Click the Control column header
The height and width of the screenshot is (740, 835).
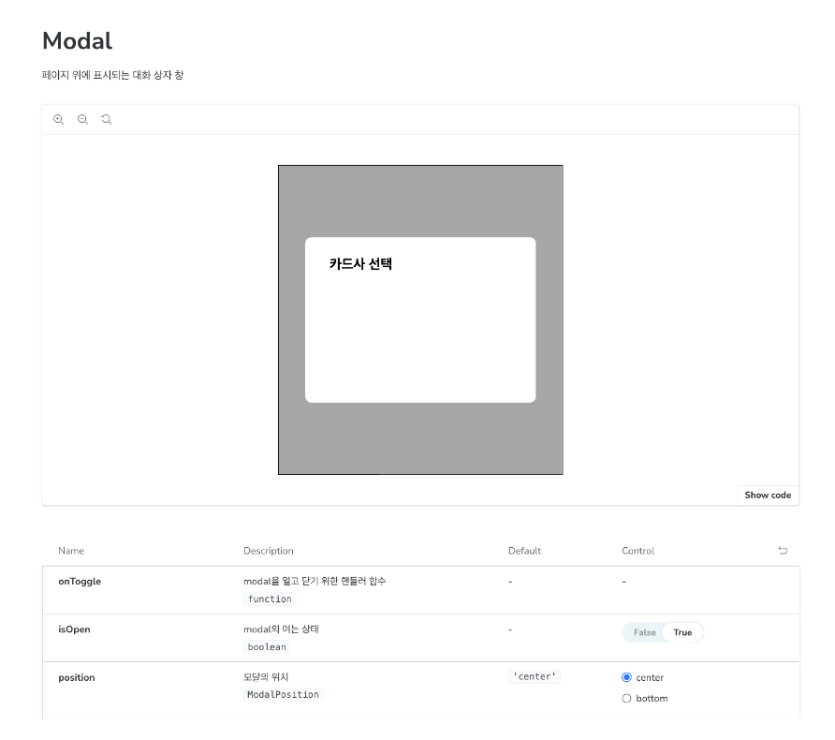click(x=638, y=551)
